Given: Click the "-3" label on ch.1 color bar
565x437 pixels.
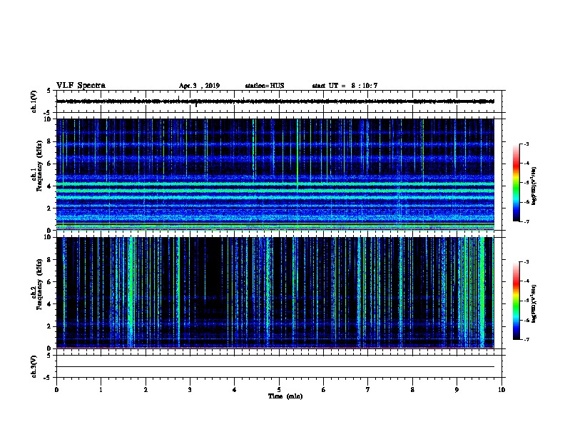Looking at the screenshot, I should 526,144.
